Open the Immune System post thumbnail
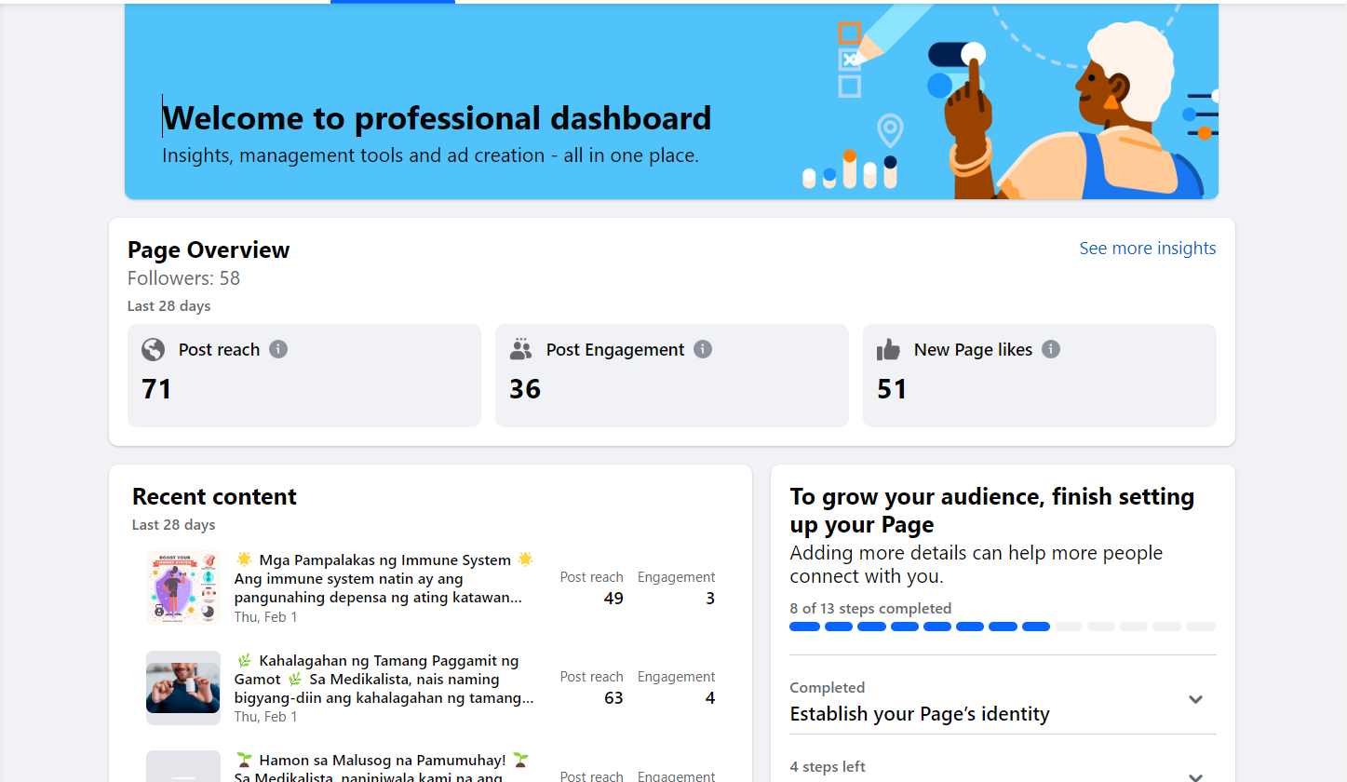 pos(183,587)
